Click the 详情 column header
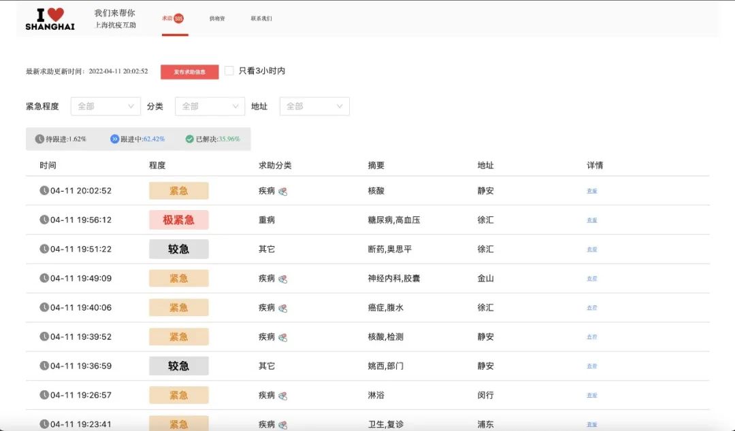Viewport: 735px width, 431px height. pos(595,165)
